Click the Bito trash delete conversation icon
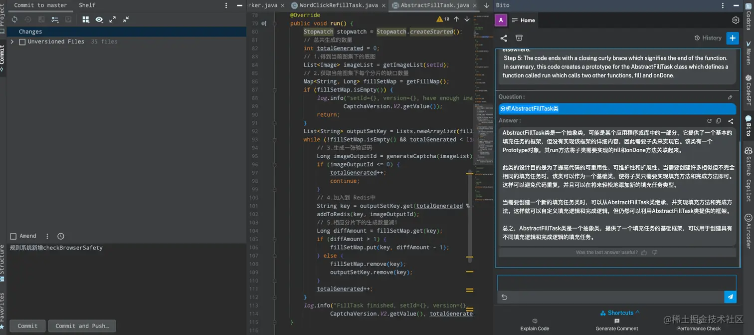 click(519, 38)
